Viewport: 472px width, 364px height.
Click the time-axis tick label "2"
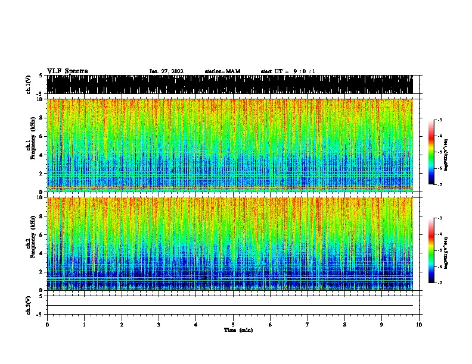tap(122, 325)
